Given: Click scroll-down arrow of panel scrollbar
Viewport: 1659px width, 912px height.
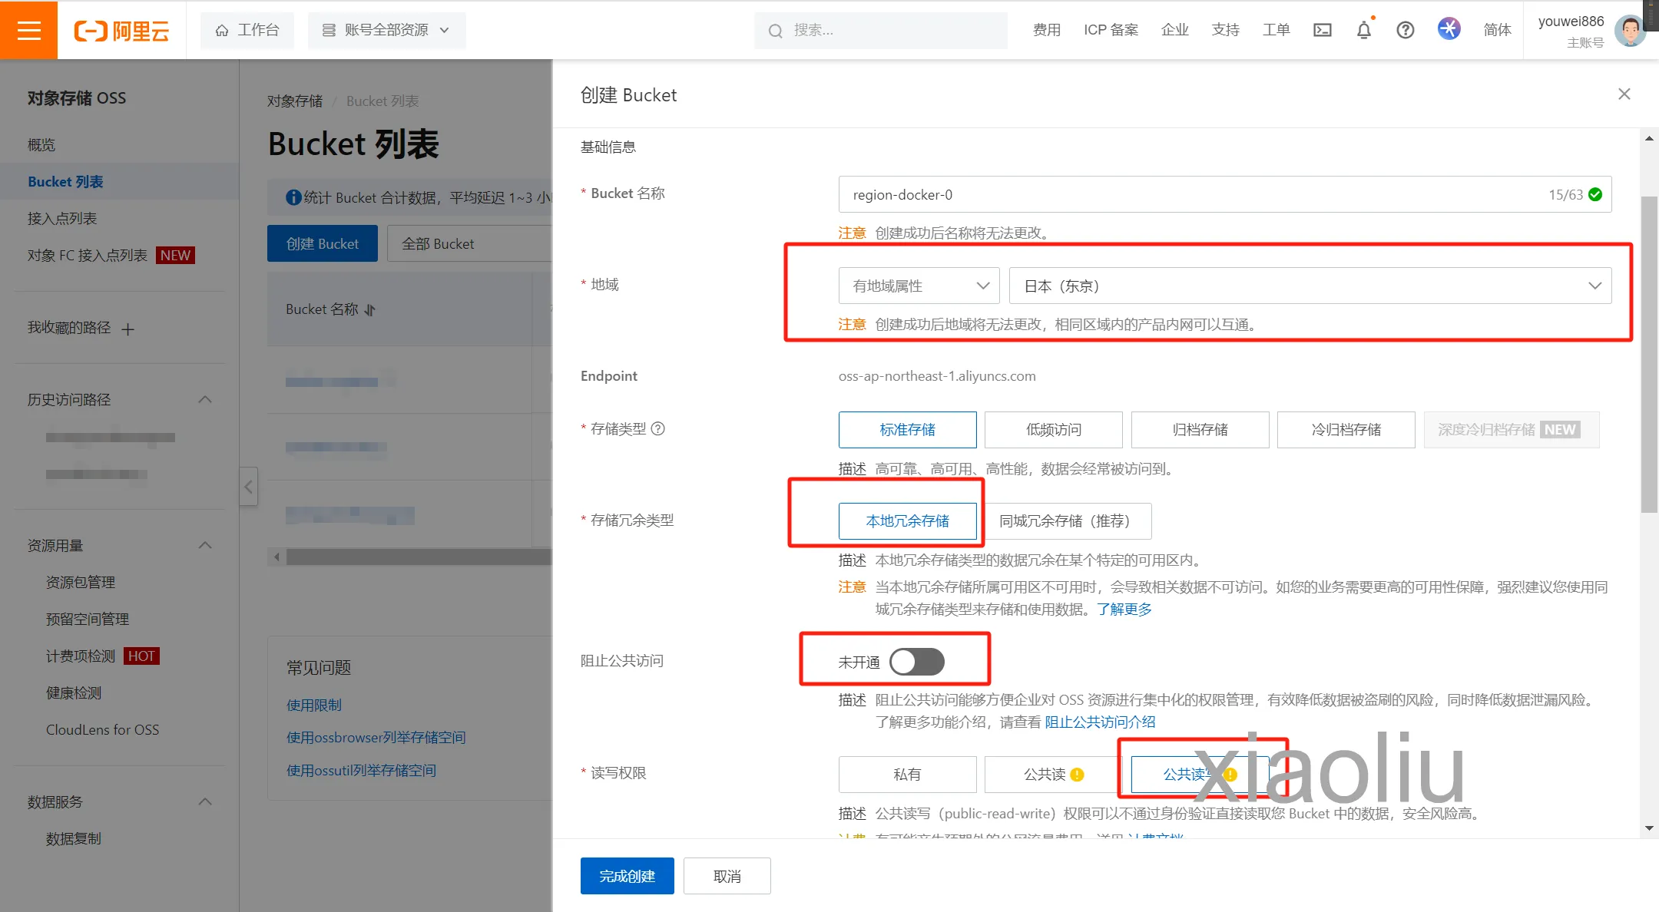Looking at the screenshot, I should coord(1648,828).
